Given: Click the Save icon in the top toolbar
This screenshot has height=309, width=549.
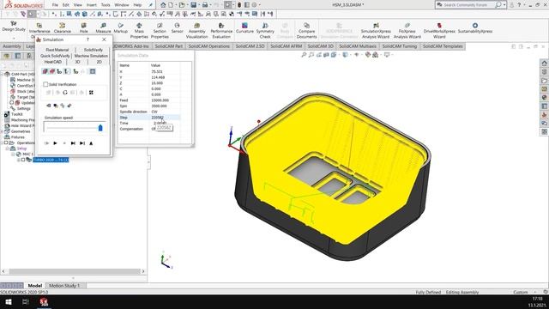Looking at the screenshot, I should pos(193,5).
